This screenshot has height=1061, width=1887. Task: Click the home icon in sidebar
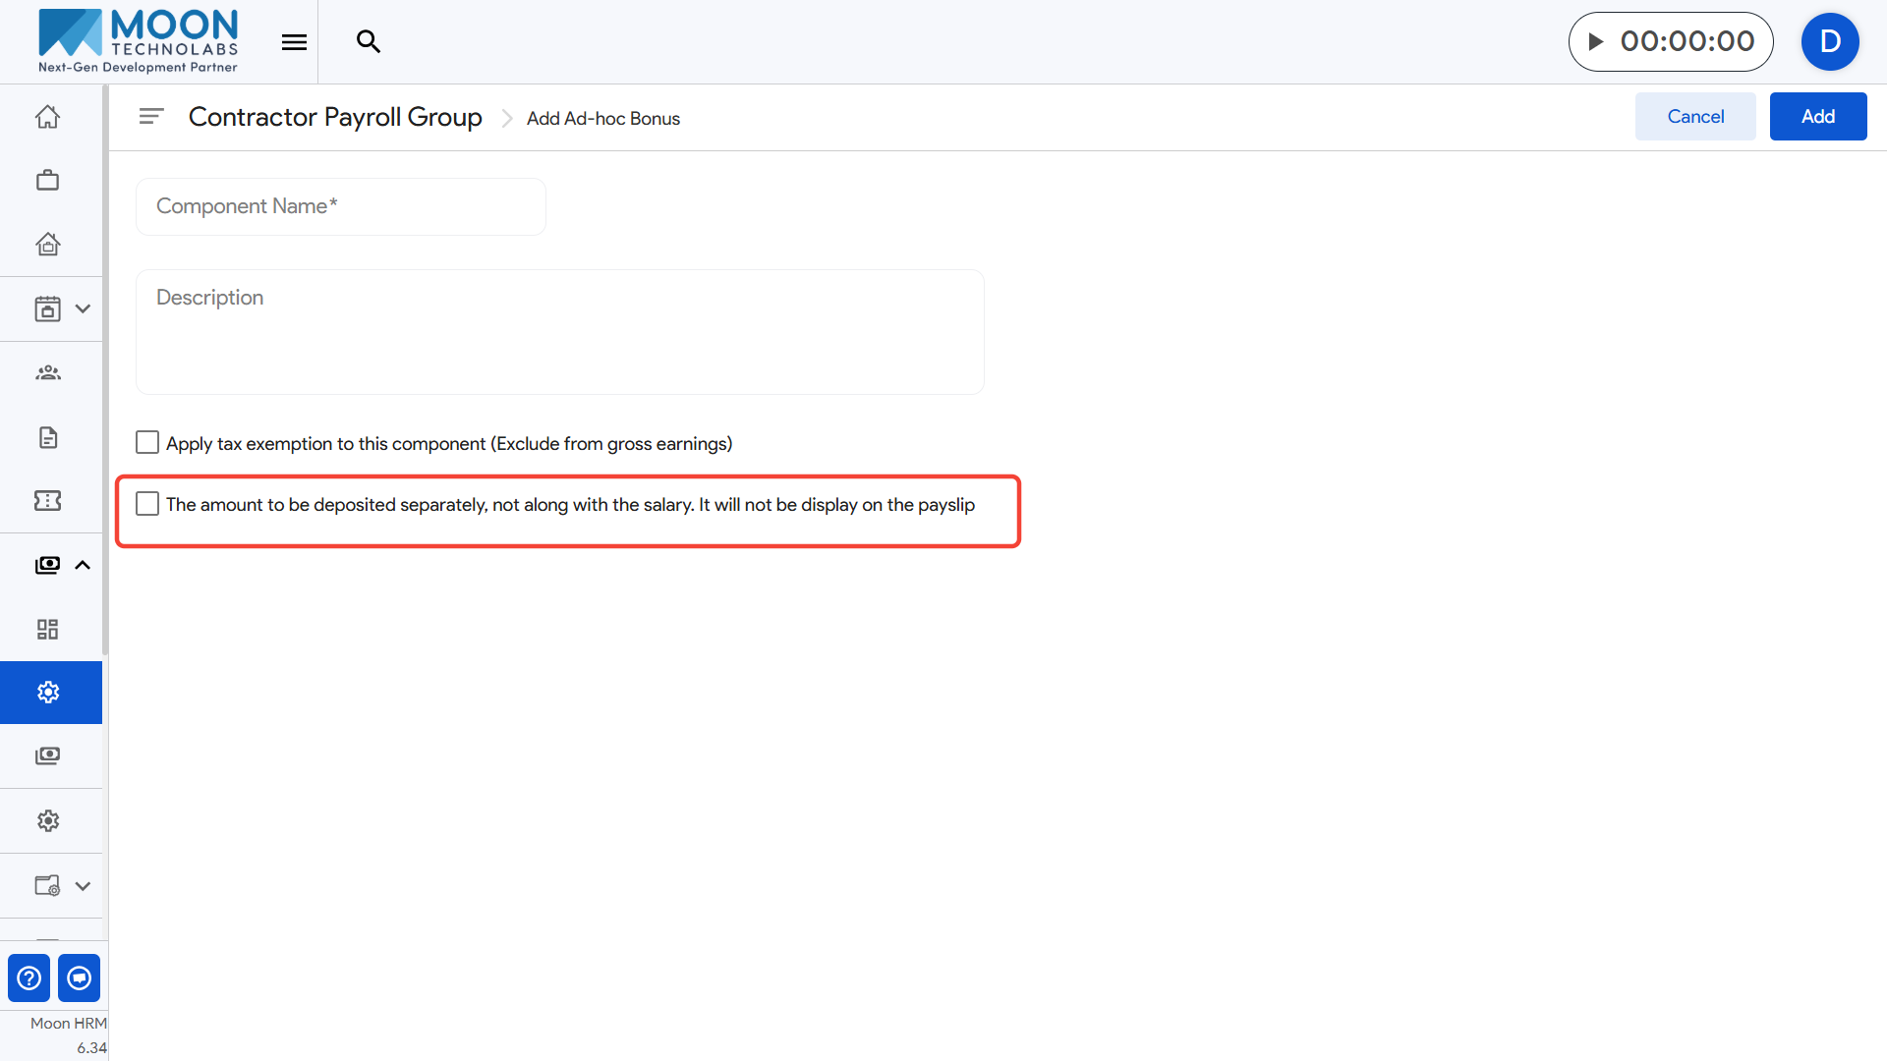pyautogui.click(x=47, y=117)
